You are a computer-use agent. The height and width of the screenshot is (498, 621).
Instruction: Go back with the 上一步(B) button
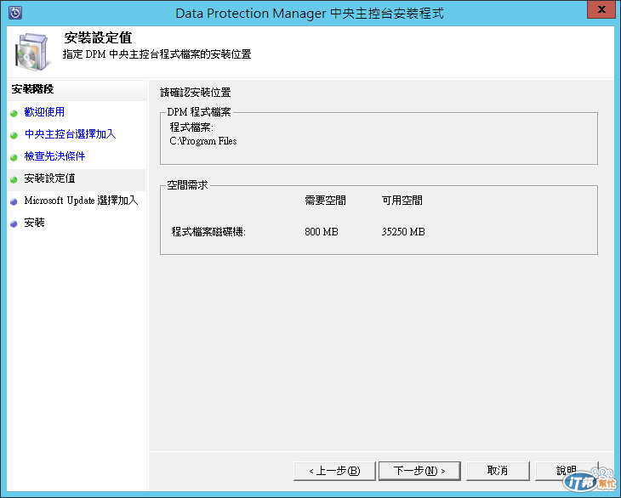click(x=334, y=471)
